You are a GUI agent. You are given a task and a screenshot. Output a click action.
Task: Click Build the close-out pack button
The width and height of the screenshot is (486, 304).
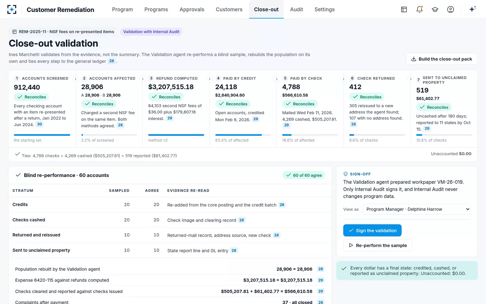441,59
